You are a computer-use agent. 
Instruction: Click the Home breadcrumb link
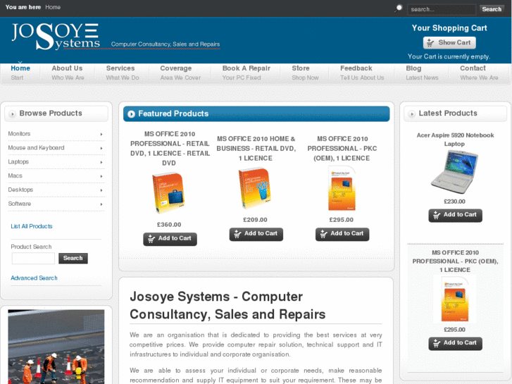coord(53,7)
